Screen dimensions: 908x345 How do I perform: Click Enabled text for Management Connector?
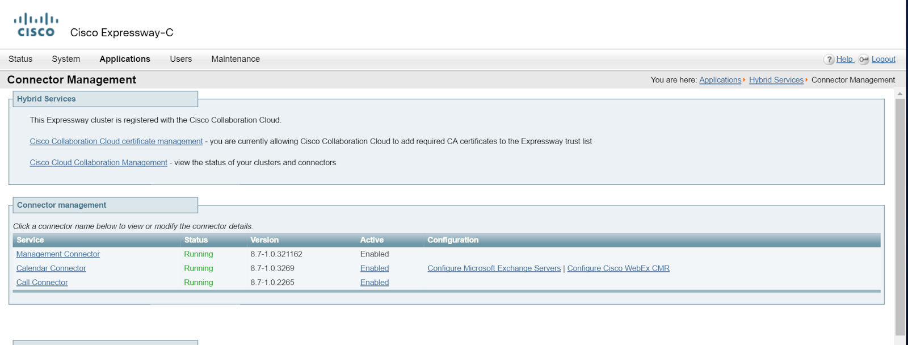pos(375,254)
